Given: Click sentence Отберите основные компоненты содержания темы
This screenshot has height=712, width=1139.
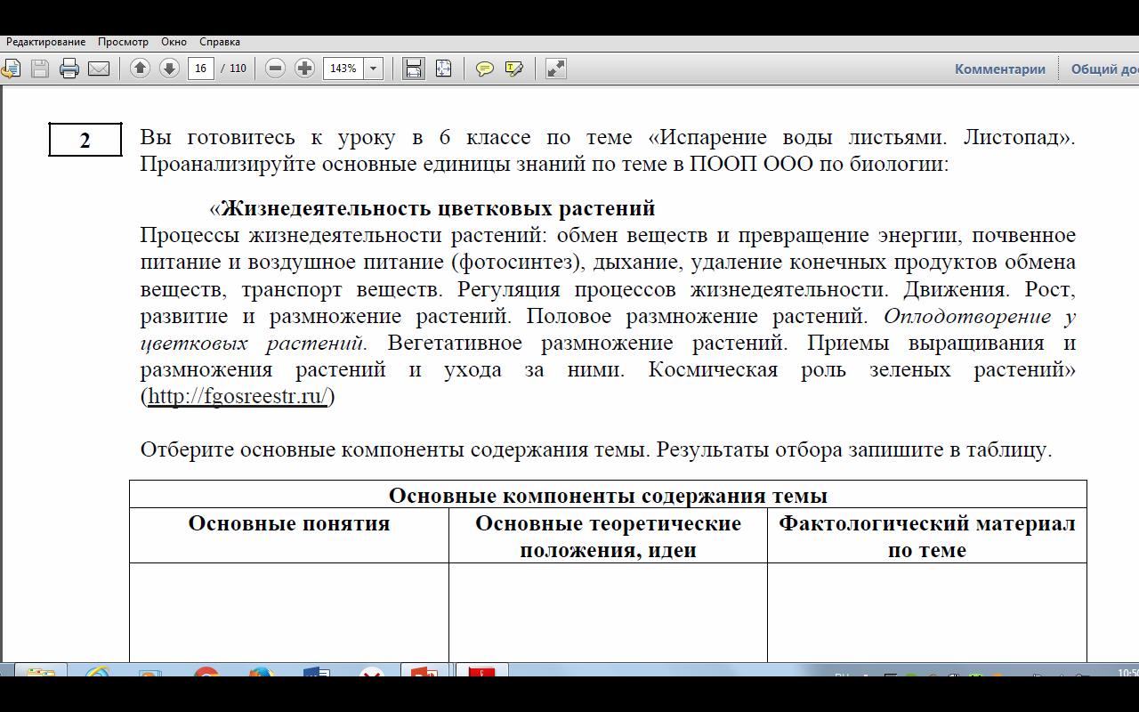Looking at the screenshot, I should pyautogui.click(x=395, y=450).
